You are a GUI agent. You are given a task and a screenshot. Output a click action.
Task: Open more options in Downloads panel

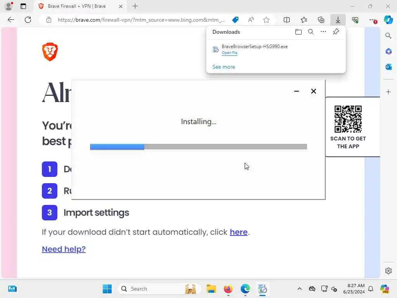pyautogui.click(x=323, y=32)
